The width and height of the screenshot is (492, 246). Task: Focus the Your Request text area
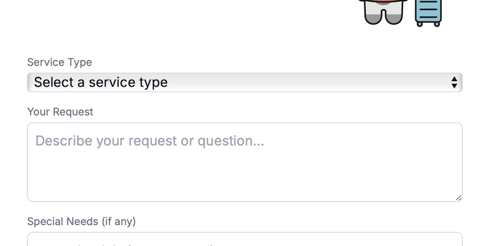tap(245, 173)
